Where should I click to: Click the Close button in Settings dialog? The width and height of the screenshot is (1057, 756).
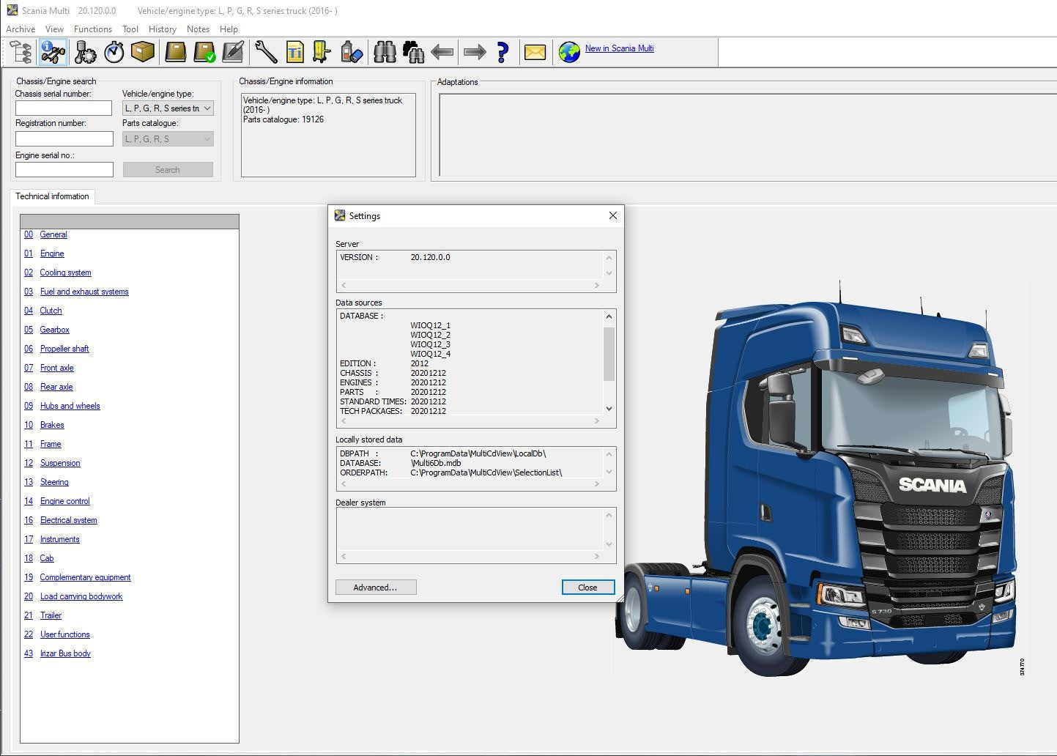[x=587, y=588]
